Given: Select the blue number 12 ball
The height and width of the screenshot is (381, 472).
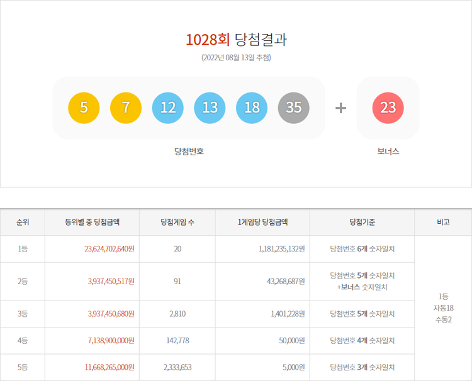Looking at the screenshot, I should 168,108.
